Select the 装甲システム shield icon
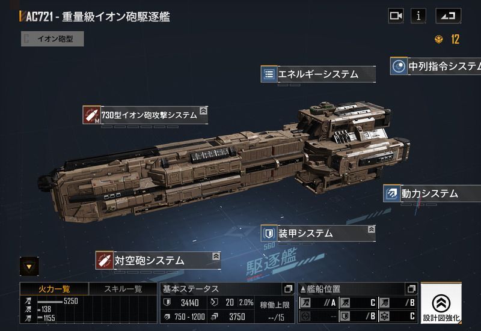The width and height of the screenshot is (481, 331). coord(269,234)
